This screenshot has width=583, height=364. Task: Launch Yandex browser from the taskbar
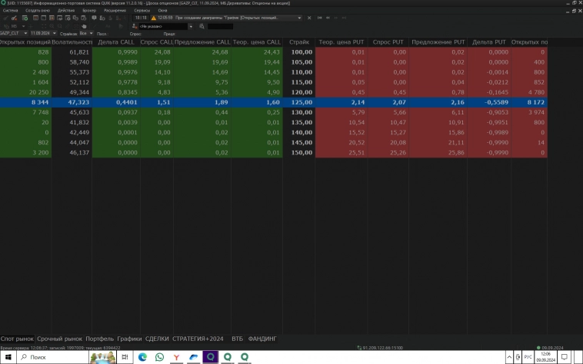pyautogui.click(x=177, y=357)
